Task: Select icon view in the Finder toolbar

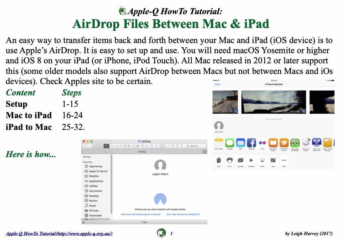Action: (x=106, y=146)
